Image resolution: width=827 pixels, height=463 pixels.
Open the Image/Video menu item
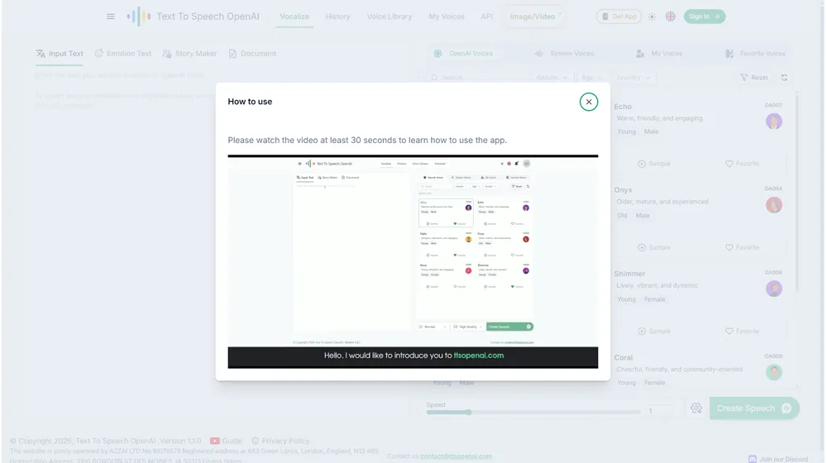(532, 17)
